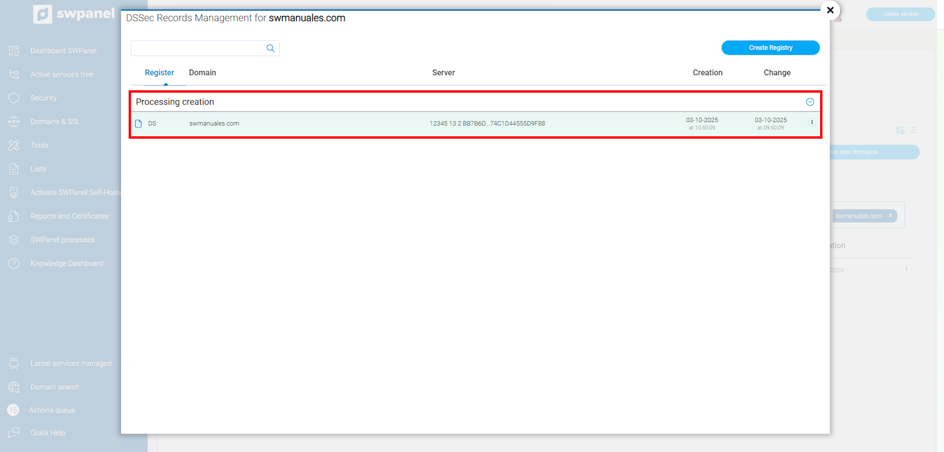This screenshot has height=452, width=944.
Task: Sort by the Server column
Action: (x=444, y=73)
